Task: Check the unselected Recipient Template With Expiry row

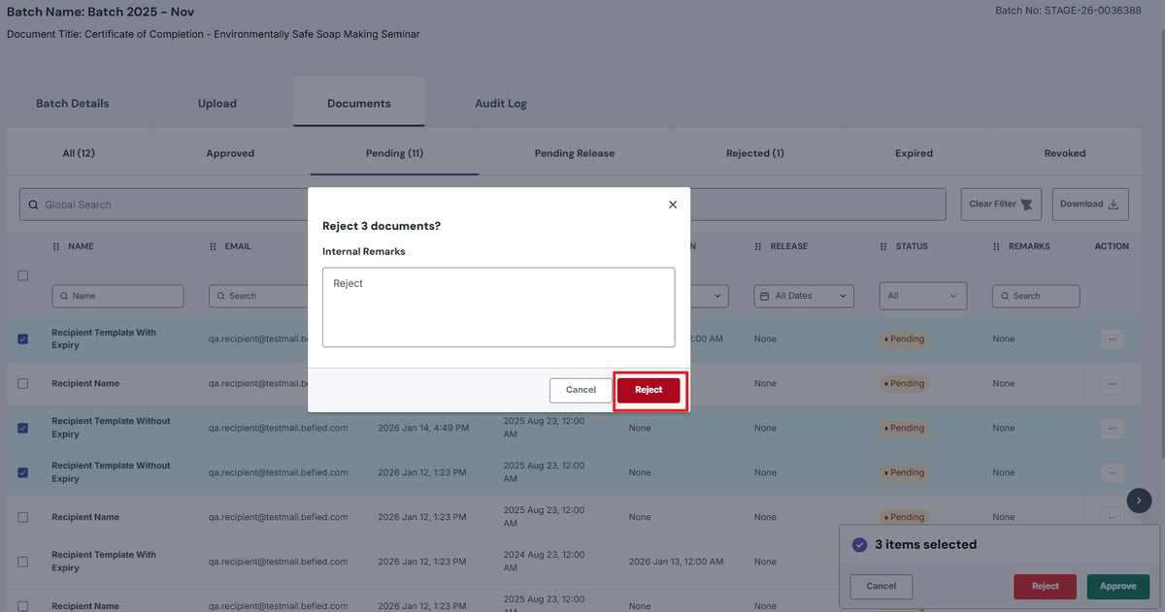Action: (x=23, y=562)
